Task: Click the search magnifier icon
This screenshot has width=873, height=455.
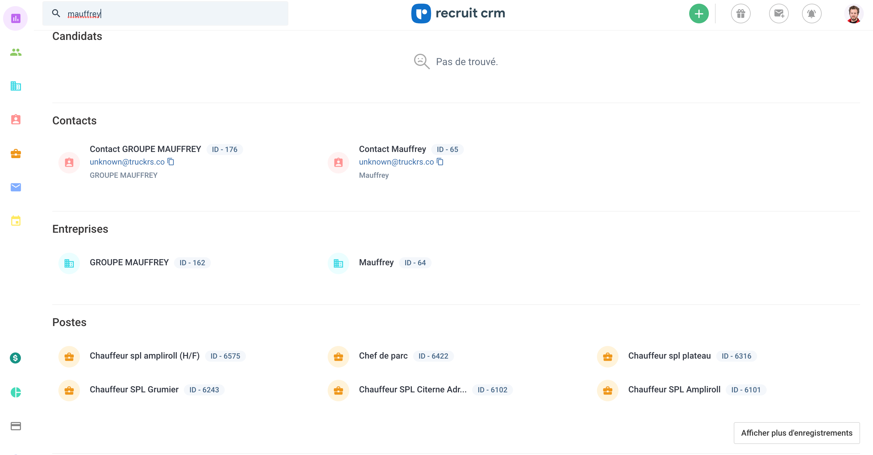Action: (56, 14)
